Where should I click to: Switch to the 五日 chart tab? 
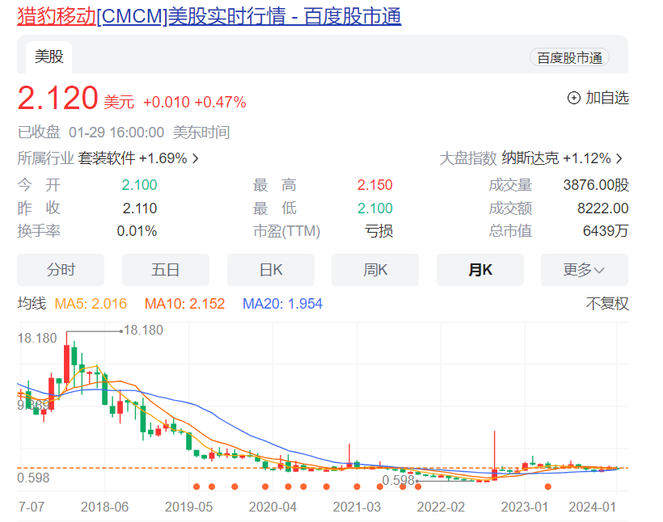click(x=165, y=270)
